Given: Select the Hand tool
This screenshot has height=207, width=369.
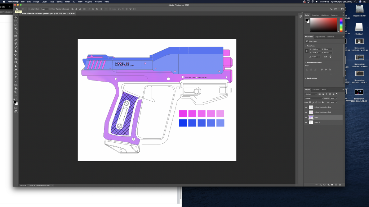Looking at the screenshot, I should tap(16, 88).
